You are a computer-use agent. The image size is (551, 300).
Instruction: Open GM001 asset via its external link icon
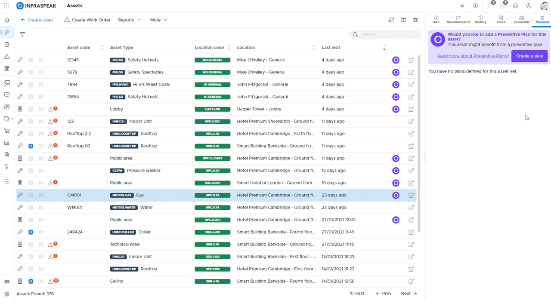click(411, 195)
